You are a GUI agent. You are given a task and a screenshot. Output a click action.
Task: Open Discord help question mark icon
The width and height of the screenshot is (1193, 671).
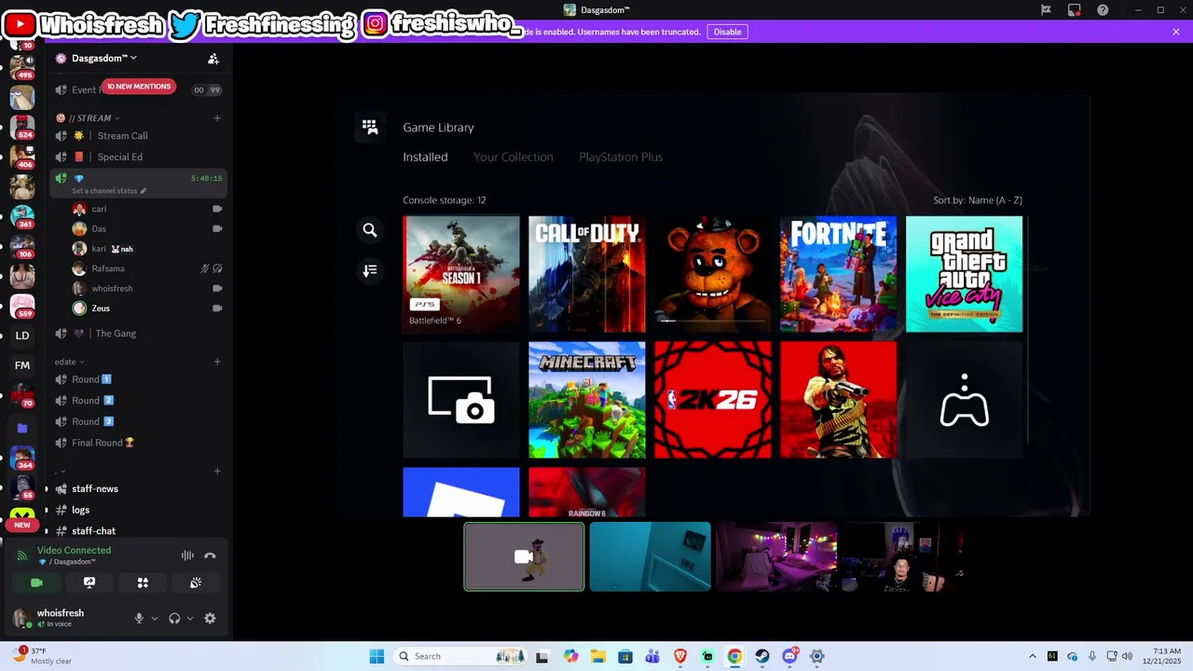[1104, 10]
